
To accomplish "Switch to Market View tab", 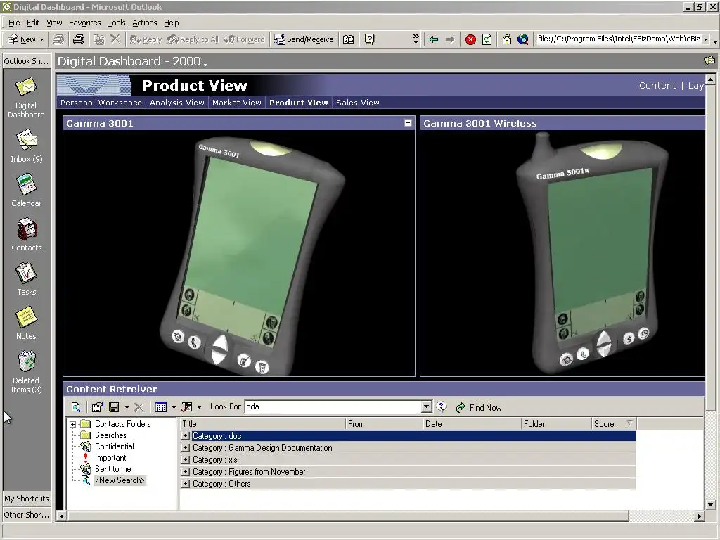I will coord(236,103).
